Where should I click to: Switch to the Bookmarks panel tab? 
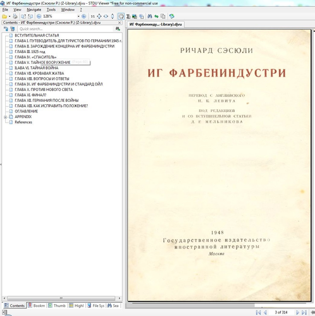(37, 305)
